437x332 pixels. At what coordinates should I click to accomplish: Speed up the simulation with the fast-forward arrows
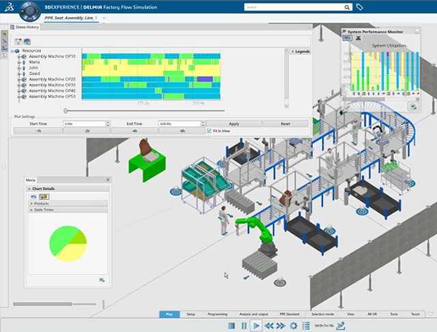pyautogui.click(x=281, y=326)
